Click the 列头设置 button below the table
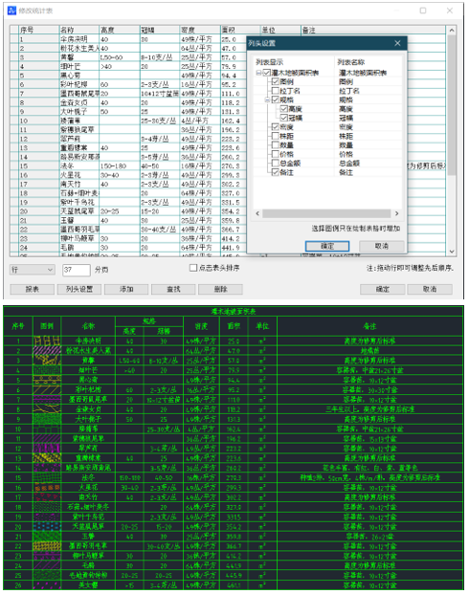 click(x=79, y=289)
